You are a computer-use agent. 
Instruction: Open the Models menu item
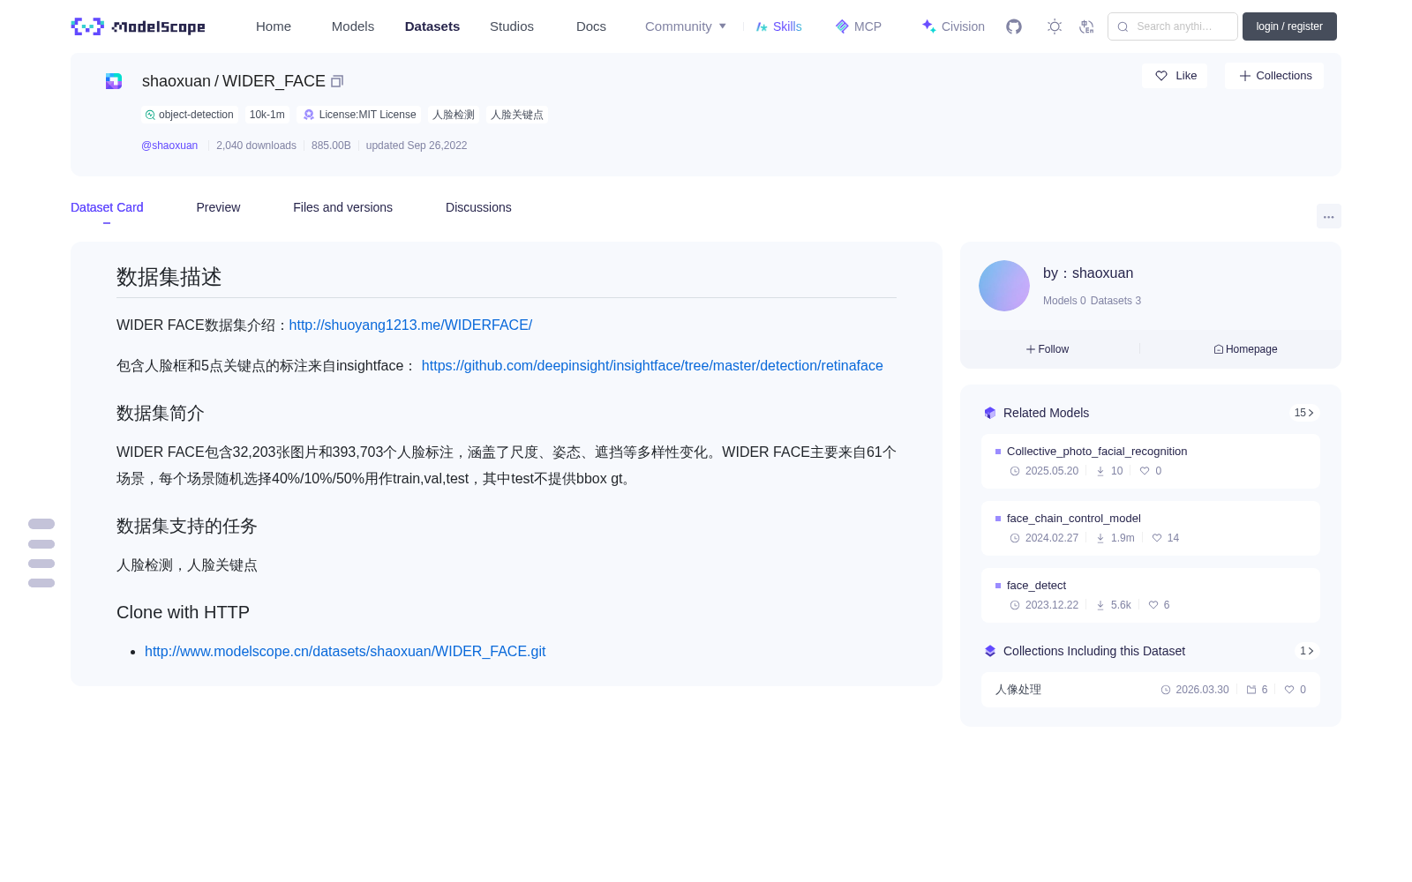tap(353, 26)
